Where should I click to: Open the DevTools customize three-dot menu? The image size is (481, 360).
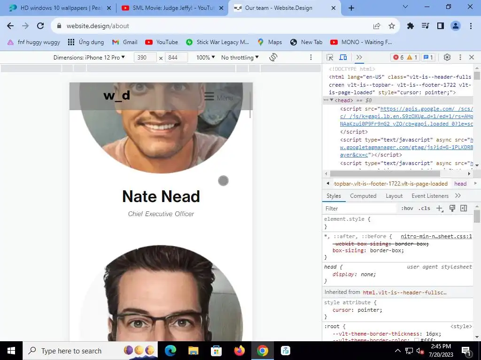click(x=460, y=57)
